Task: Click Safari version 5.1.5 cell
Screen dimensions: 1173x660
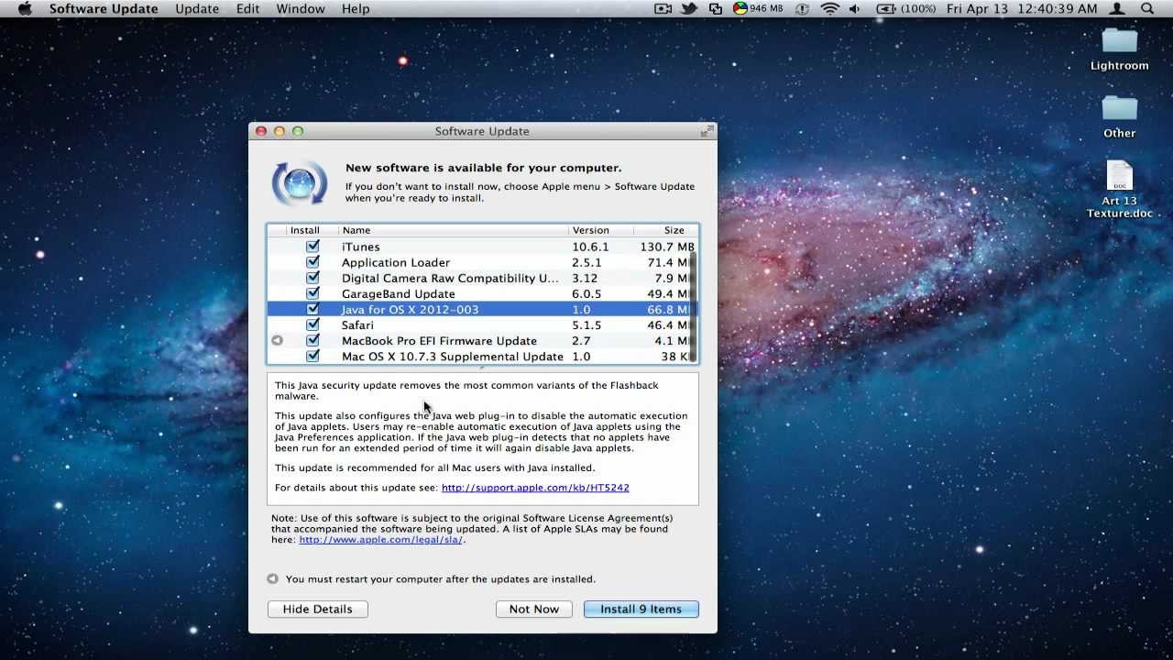Action: pos(586,324)
